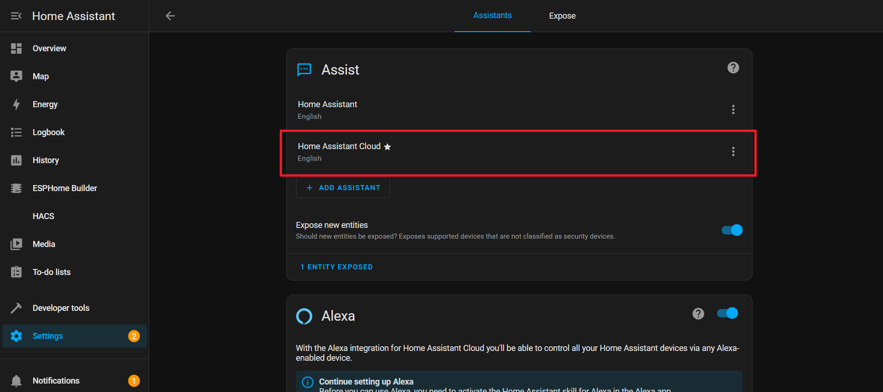Open help for the Assist card

click(733, 68)
